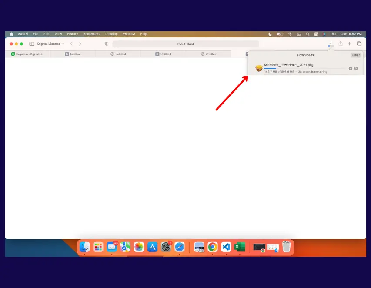Open Spotlight search icon in menu bar
The width and height of the screenshot is (371, 288).
pyautogui.click(x=307, y=34)
